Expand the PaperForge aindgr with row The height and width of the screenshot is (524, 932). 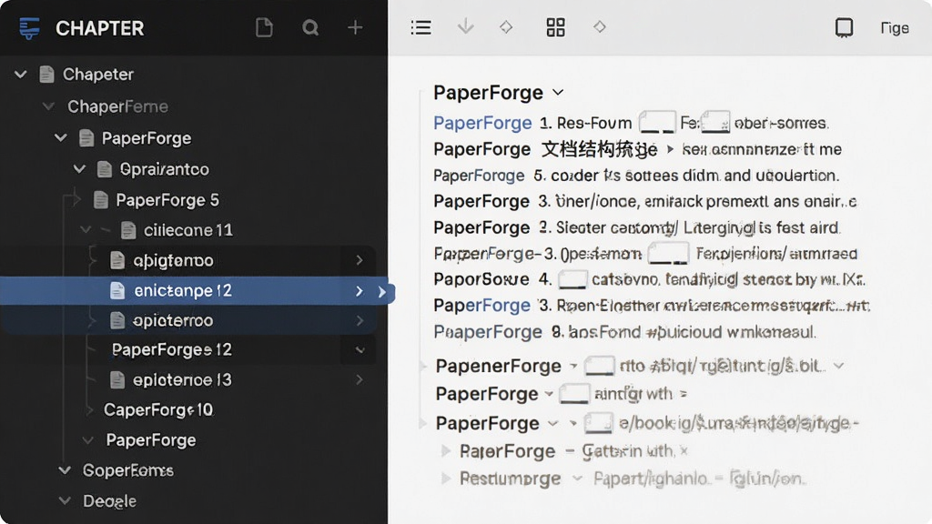pos(549,394)
